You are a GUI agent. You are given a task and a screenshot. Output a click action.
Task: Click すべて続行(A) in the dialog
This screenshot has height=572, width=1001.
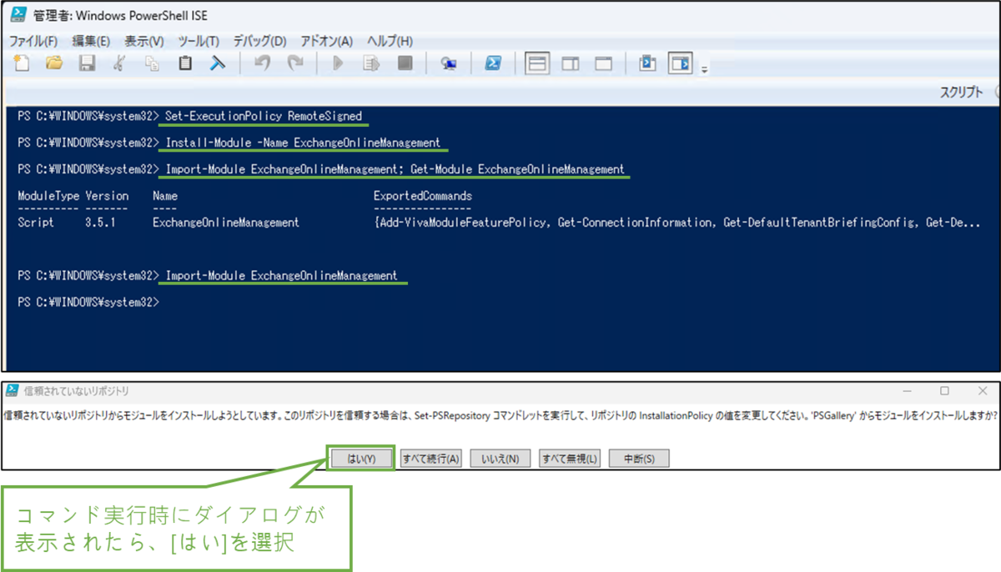430,459
